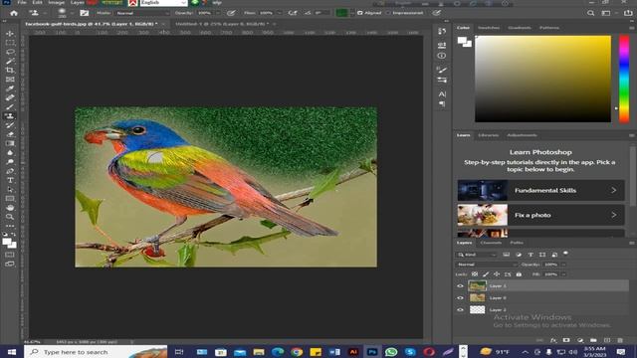Toggle visibility of Layer 1
The height and width of the screenshot is (358, 637).
coord(460,285)
